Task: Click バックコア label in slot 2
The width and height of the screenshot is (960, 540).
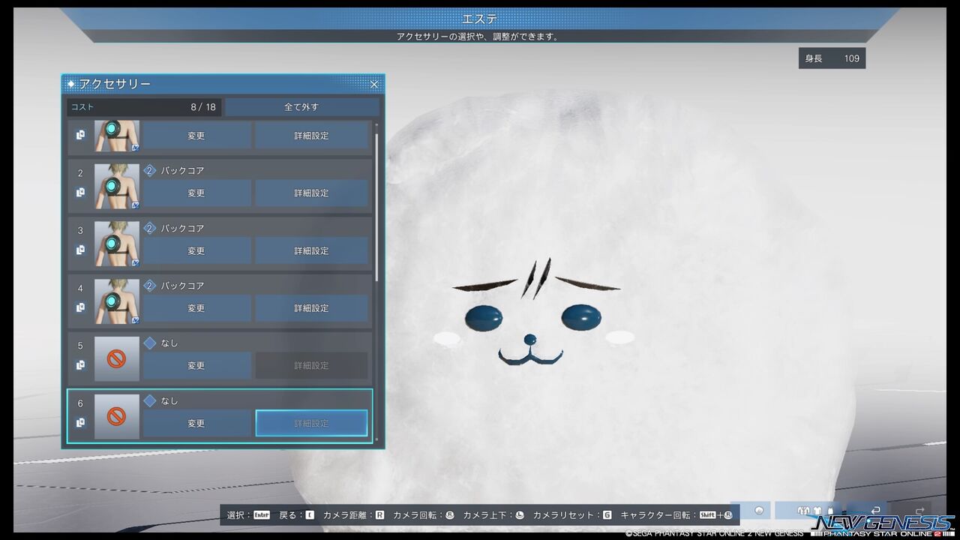Action: (x=182, y=171)
